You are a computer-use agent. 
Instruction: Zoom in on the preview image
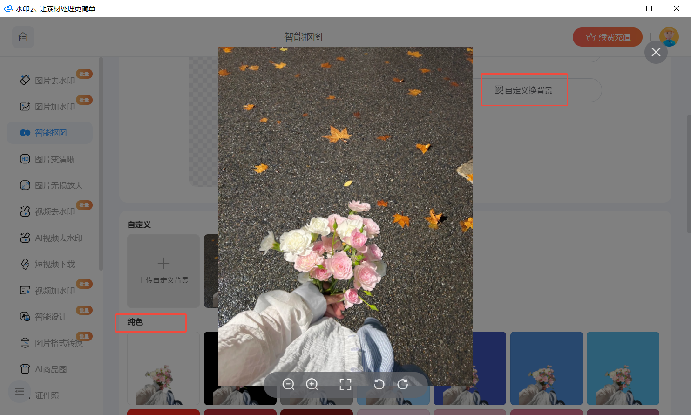point(312,384)
